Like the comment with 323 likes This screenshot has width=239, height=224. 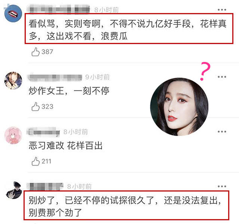point(35,107)
